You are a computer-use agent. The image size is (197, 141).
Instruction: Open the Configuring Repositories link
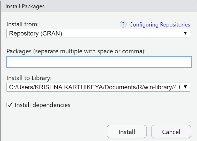click(160, 25)
